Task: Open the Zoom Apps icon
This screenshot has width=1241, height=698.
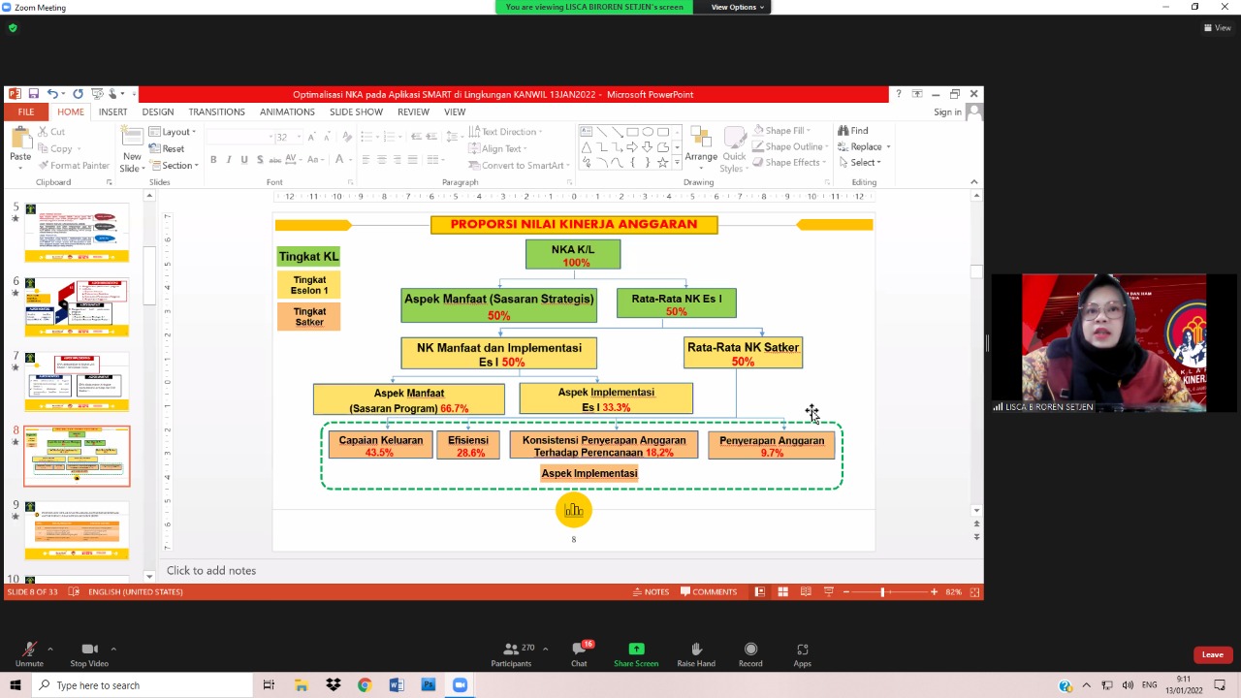Action: pos(802,650)
